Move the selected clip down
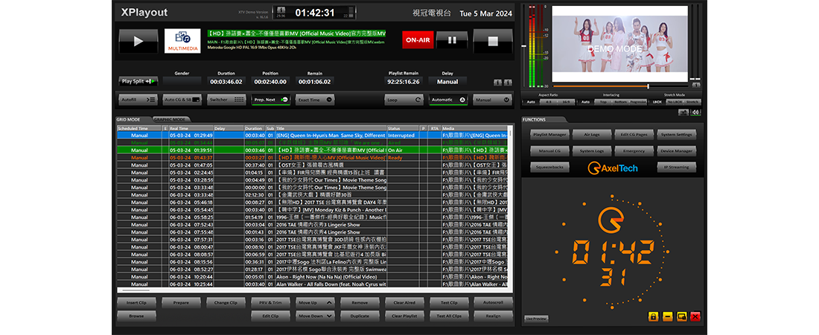Screen dimensions: 819x335 [316, 316]
